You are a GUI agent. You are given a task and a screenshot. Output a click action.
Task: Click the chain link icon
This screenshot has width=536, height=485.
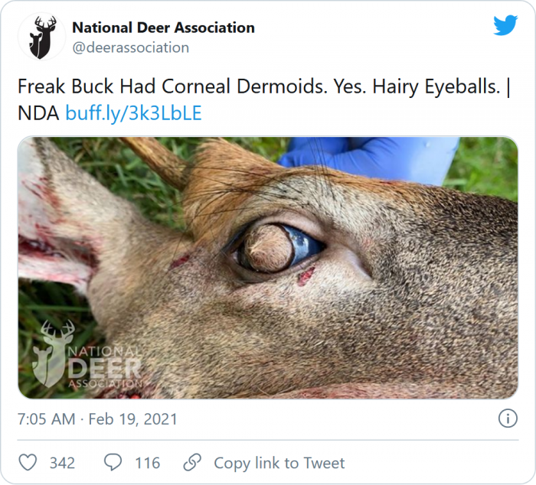point(192,463)
